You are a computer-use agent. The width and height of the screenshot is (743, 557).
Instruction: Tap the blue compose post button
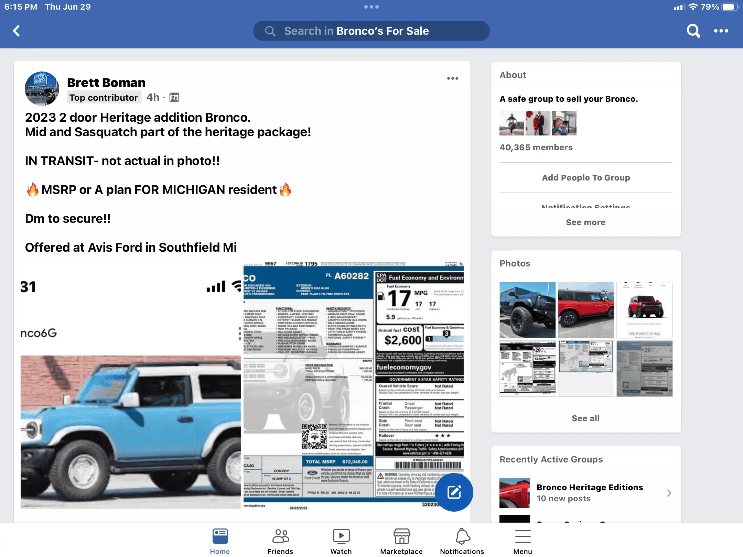(x=454, y=492)
